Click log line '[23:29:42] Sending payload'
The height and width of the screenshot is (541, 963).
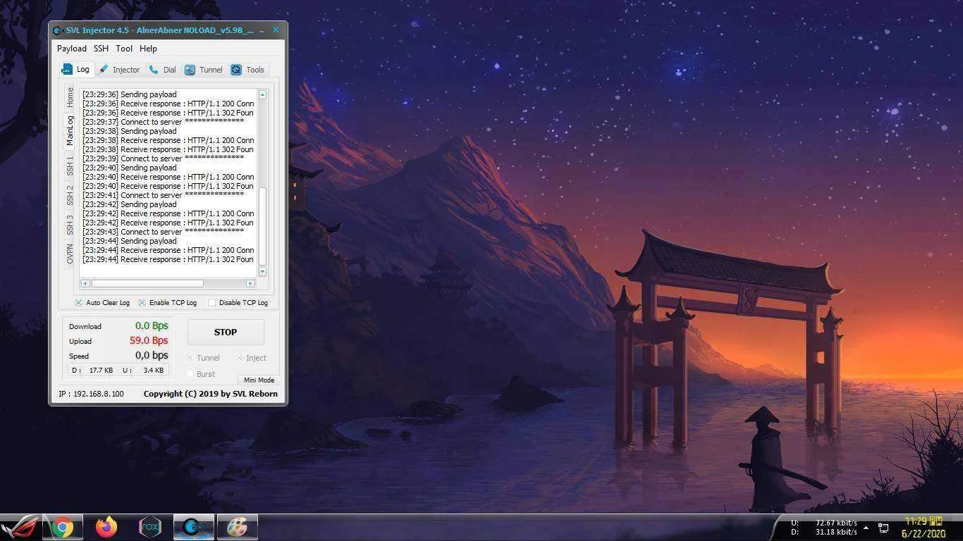(130, 204)
